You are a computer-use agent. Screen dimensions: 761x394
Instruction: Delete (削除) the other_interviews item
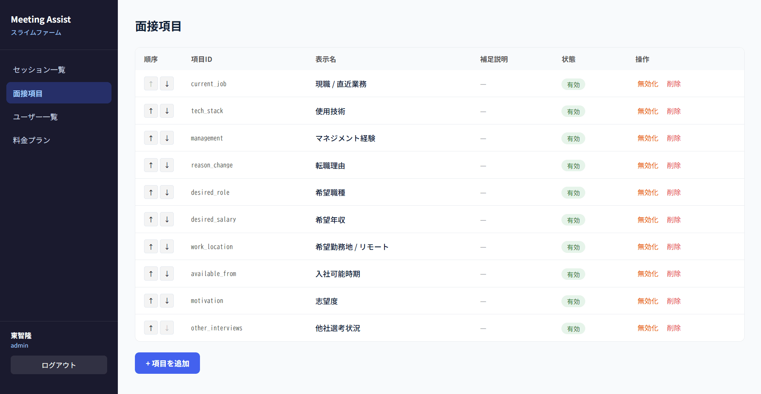(x=674, y=328)
